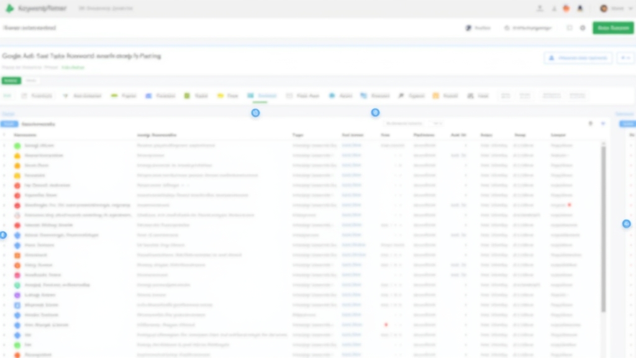Screen dimensions: 636x358
Task: Expand the first table row using its chevron
Action: [4, 145]
